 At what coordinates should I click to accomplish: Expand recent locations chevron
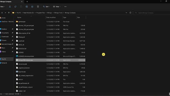pyautogui.click(x=5, y=13)
